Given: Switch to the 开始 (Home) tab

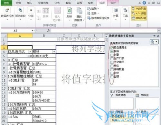Looking at the screenshot, I should (x=18, y=3).
